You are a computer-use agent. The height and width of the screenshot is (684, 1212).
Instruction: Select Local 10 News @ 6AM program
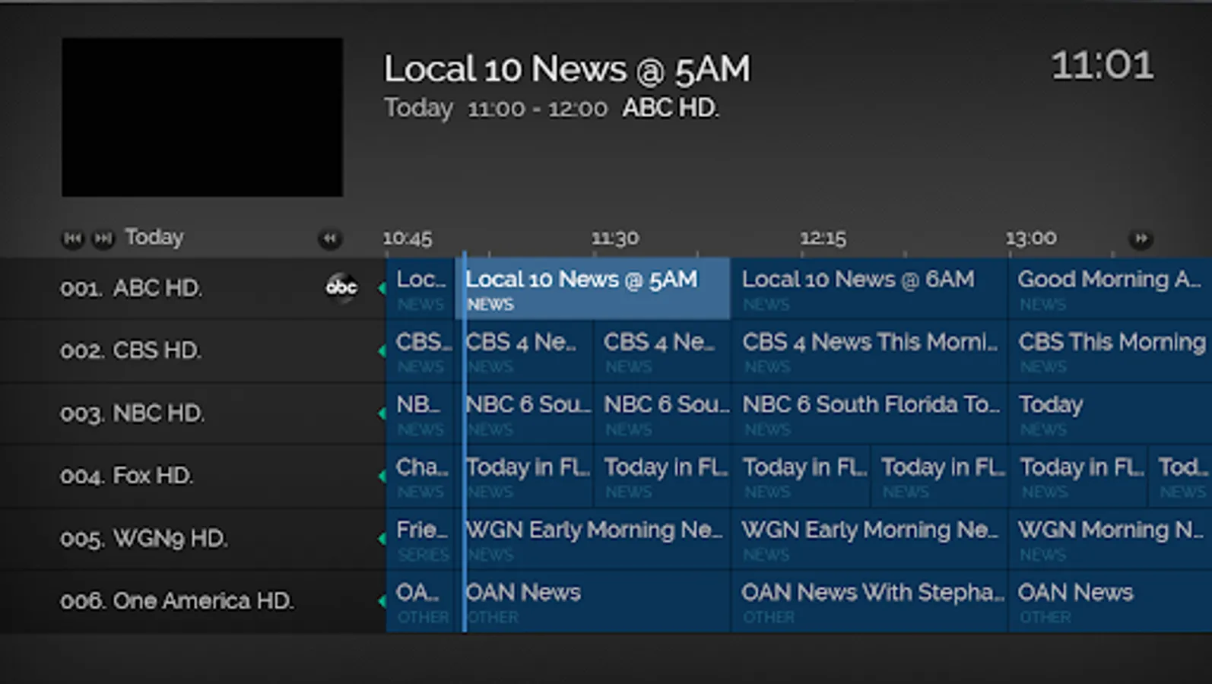[x=869, y=289]
